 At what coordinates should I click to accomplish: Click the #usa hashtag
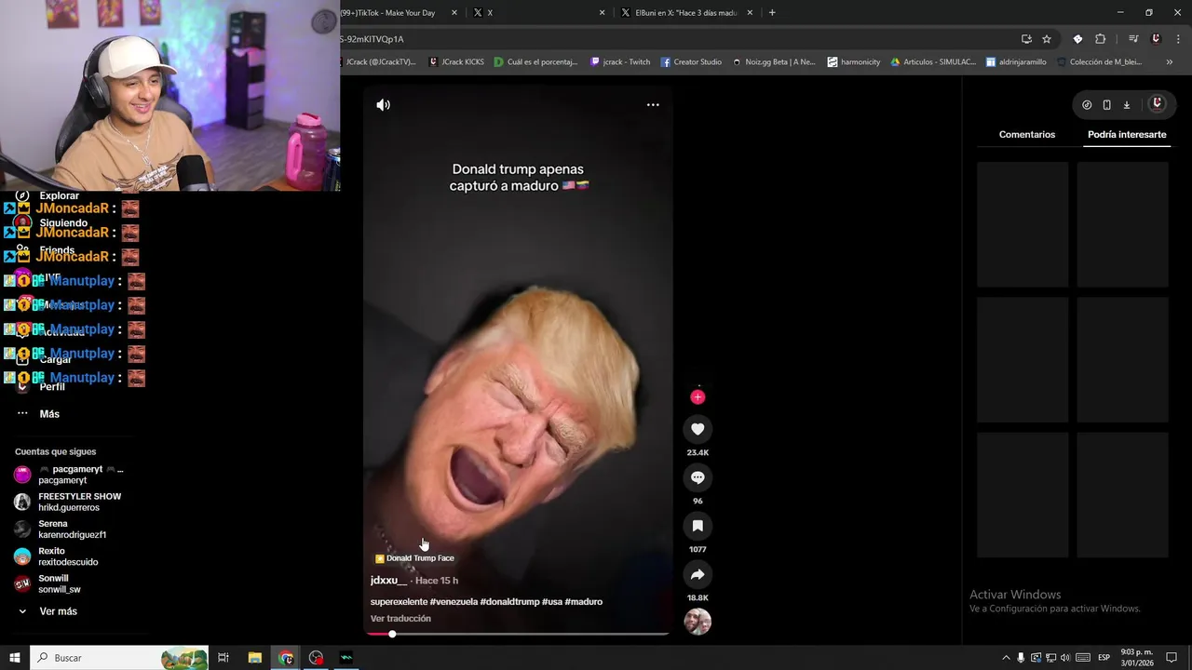point(551,602)
